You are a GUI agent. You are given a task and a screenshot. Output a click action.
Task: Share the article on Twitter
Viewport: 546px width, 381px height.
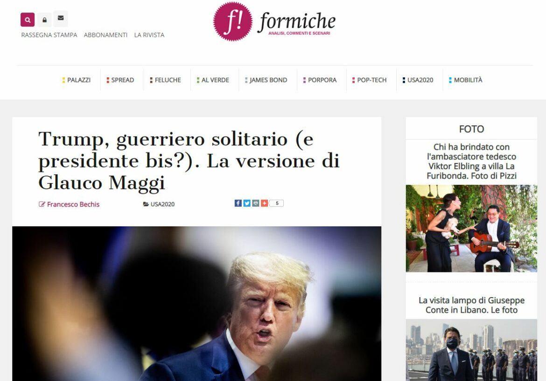(247, 203)
